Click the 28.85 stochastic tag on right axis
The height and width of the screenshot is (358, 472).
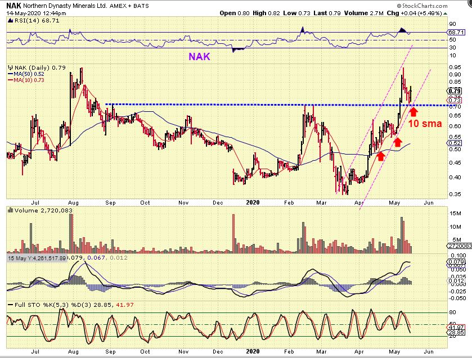[456, 333]
